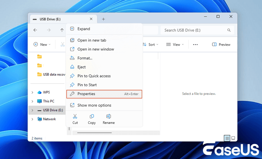Select USB Drive (E:) in navigation pane
This screenshot has width=262, height=159.
[x=53, y=110]
